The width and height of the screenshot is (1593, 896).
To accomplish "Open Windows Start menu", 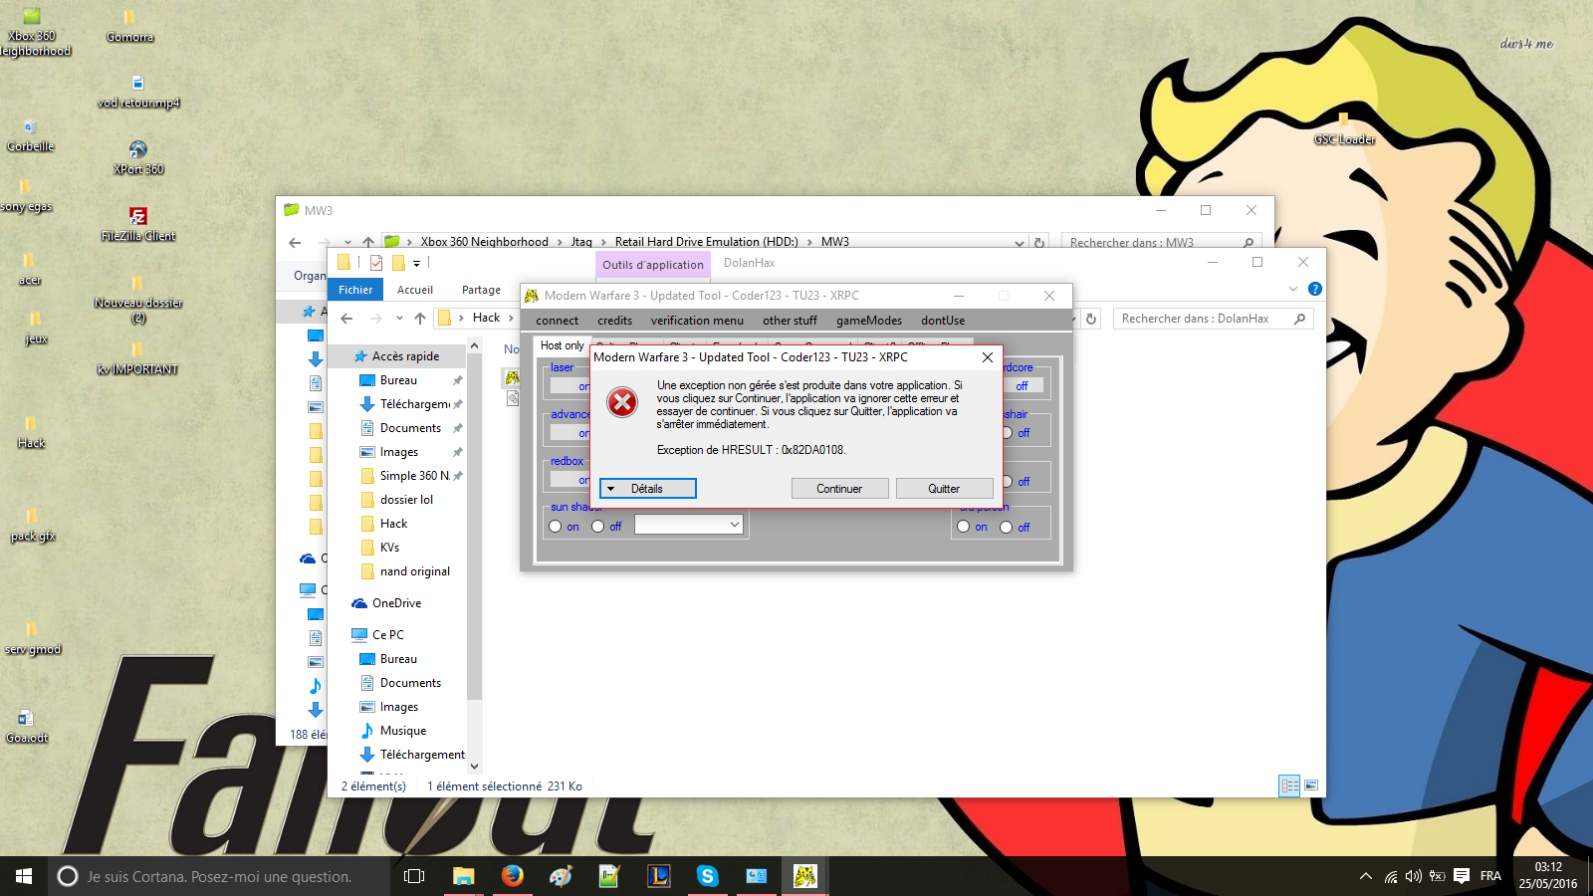I will coord(24,876).
